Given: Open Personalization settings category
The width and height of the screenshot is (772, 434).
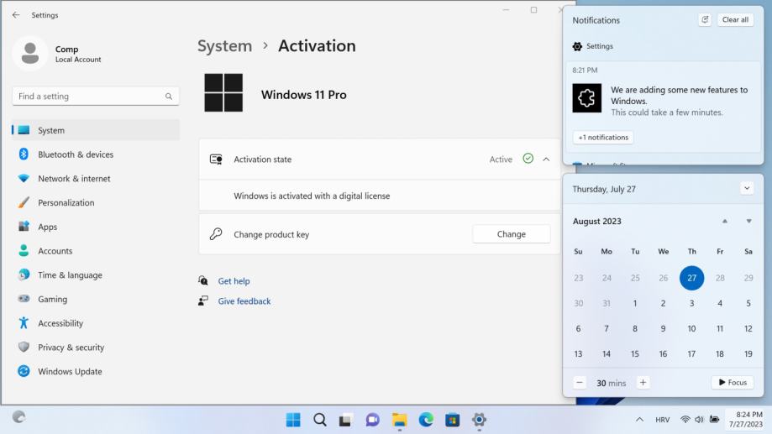Looking at the screenshot, I should [x=66, y=202].
